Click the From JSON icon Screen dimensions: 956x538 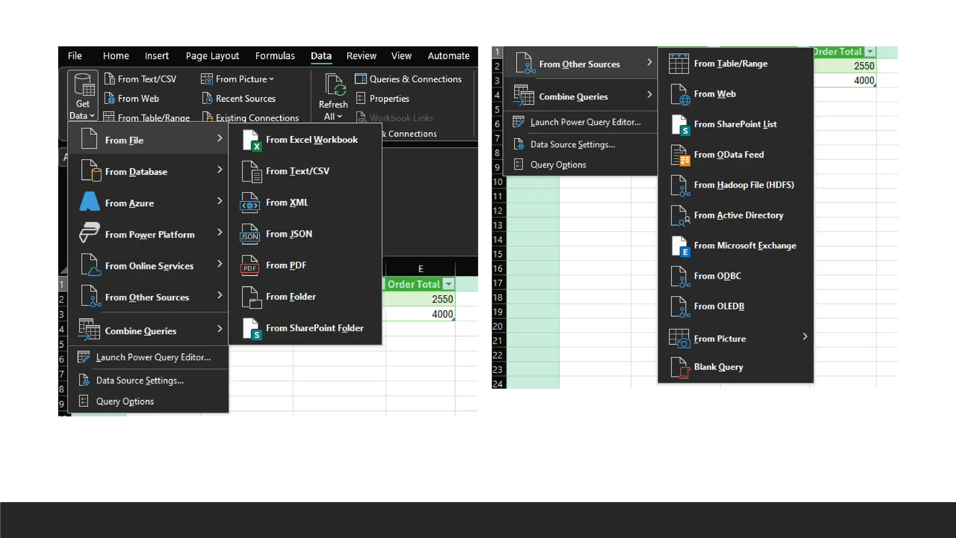(x=250, y=234)
